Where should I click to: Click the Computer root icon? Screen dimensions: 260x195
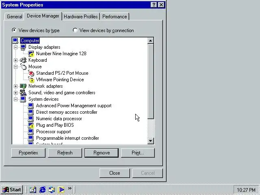[x=15, y=41]
